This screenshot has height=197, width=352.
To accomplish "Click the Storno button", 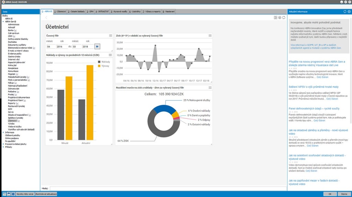I will coord(344,194).
